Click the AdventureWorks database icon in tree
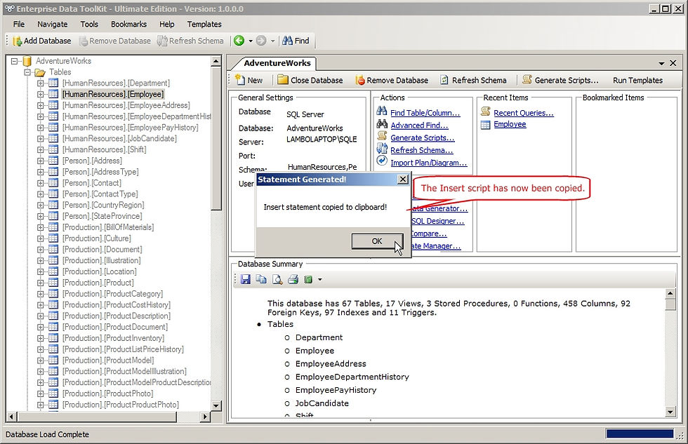Viewport: 688px width, 444px height. pos(27,61)
